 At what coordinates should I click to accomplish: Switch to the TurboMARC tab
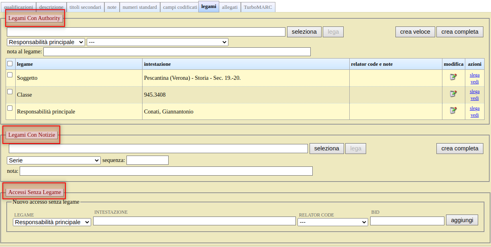click(x=258, y=7)
